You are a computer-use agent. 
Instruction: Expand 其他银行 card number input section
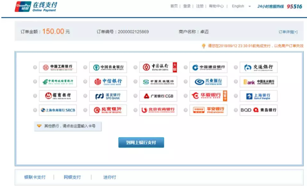click(x=68, y=126)
